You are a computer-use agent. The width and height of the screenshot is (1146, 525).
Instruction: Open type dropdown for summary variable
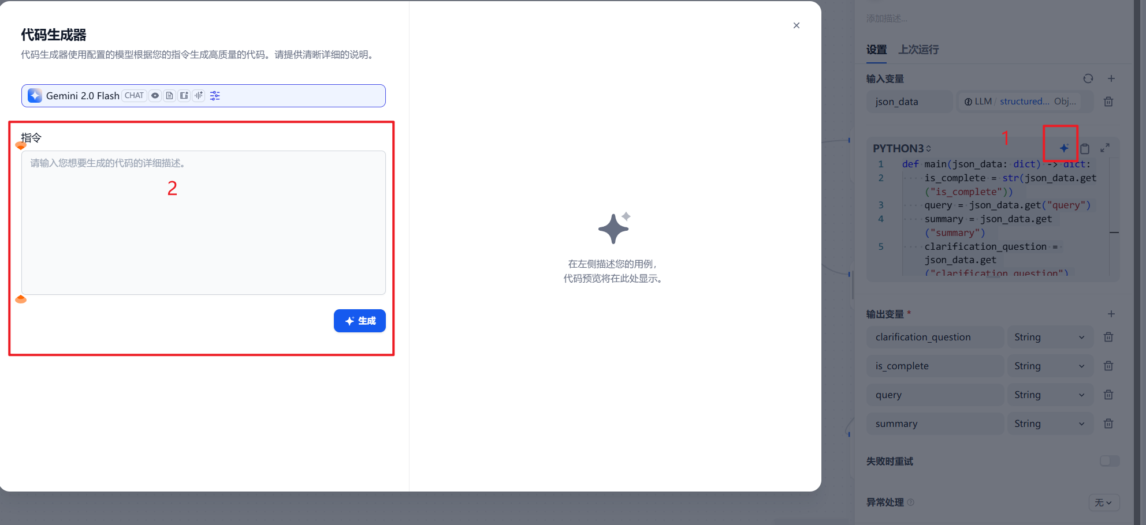tap(1050, 423)
